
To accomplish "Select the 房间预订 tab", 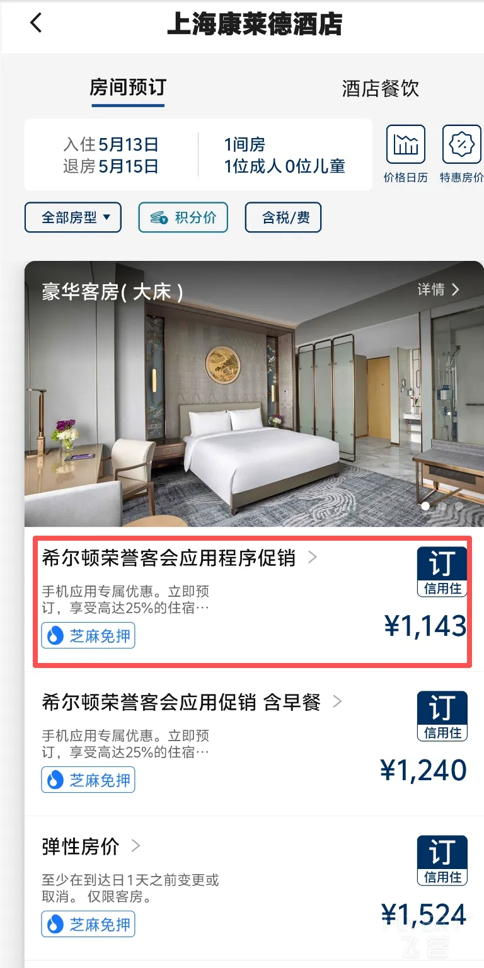I will [127, 88].
